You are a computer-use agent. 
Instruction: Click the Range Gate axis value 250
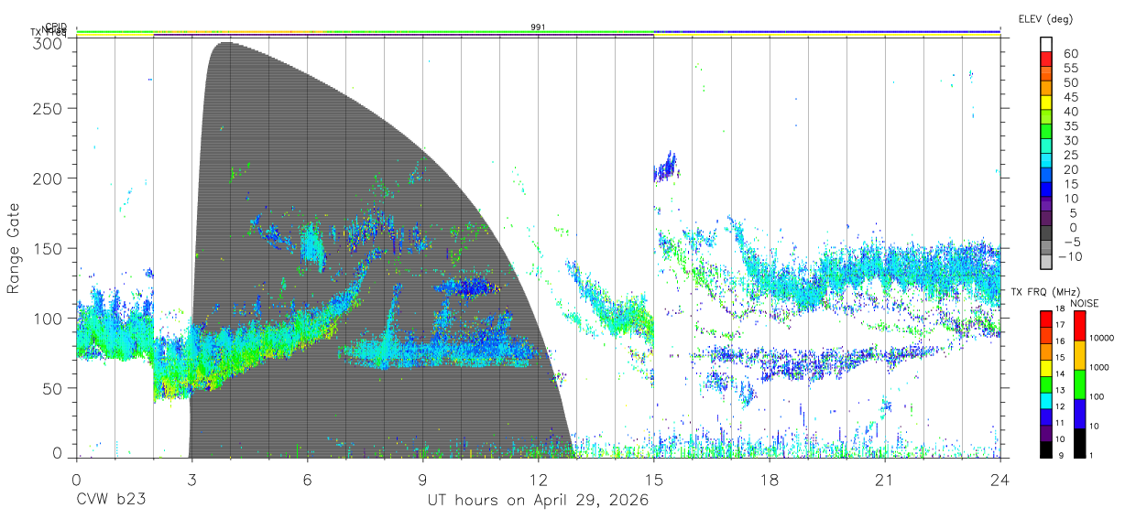tap(49, 108)
